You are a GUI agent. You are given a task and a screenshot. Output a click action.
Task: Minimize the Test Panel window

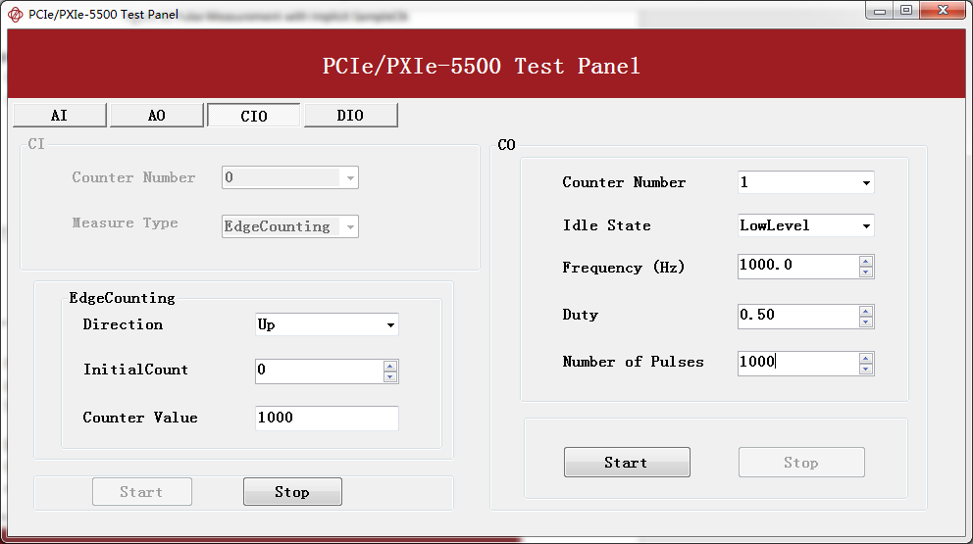(879, 11)
